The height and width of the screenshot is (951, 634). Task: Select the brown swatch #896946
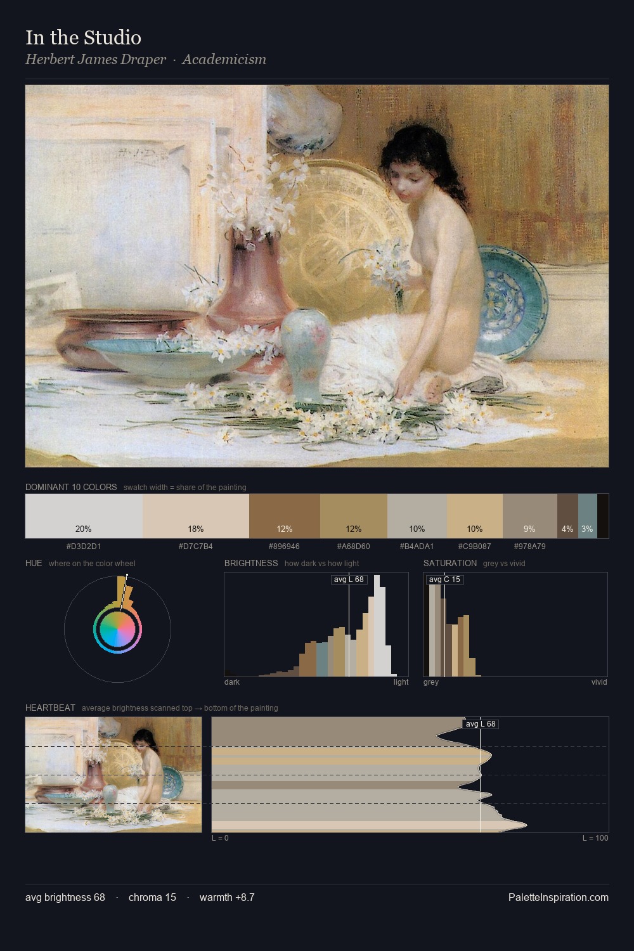click(285, 516)
